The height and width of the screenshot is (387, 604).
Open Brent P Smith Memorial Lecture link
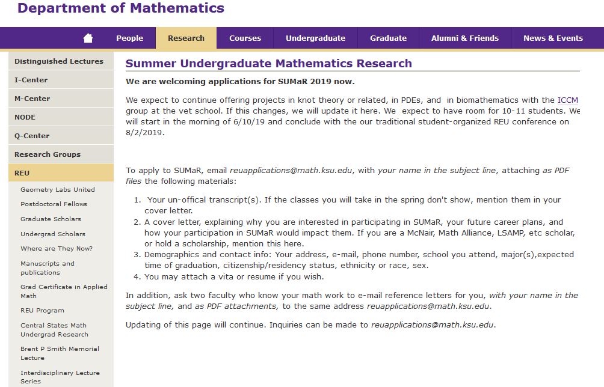click(60, 353)
